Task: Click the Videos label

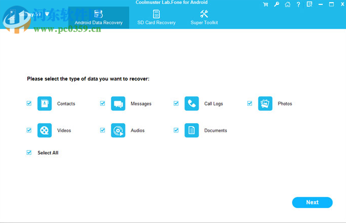Action: 64,131
